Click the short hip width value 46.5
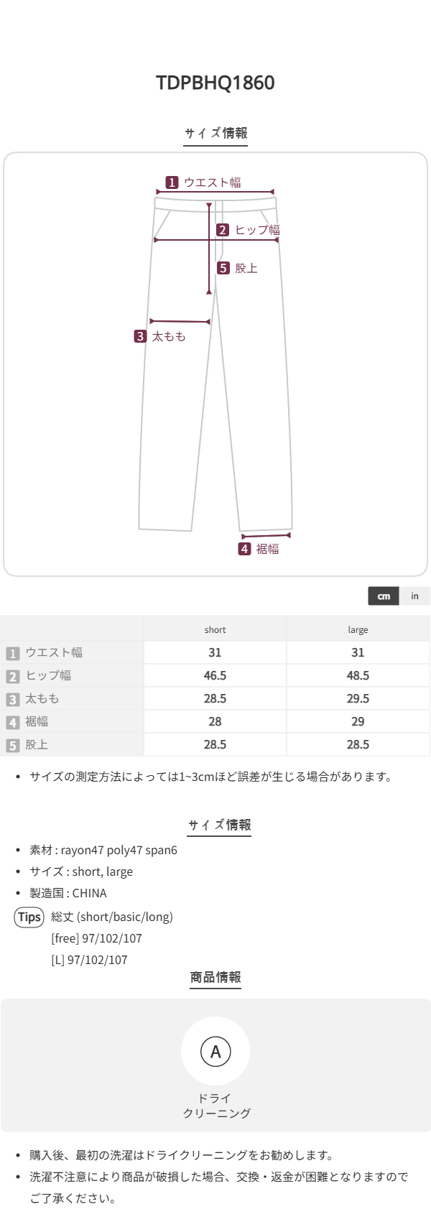Viewport: 431px width, 1222px height. pos(215,676)
